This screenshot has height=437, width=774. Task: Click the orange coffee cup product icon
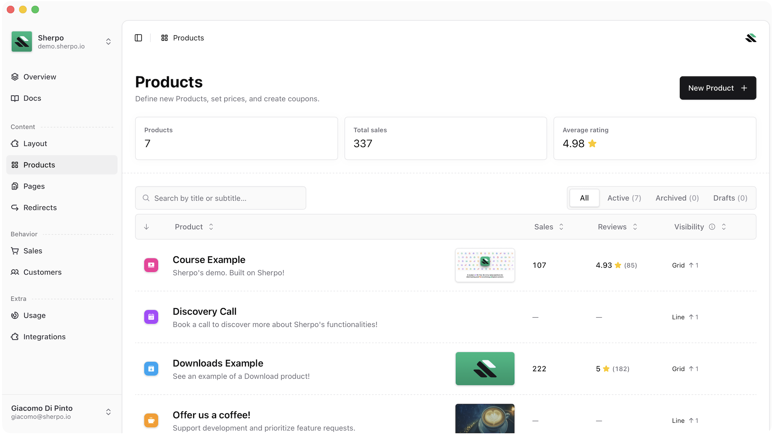pyautogui.click(x=151, y=420)
